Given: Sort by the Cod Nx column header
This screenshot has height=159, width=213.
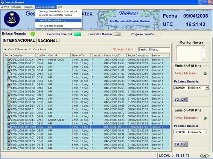Looking at the screenshot, I should (x=41, y=55).
